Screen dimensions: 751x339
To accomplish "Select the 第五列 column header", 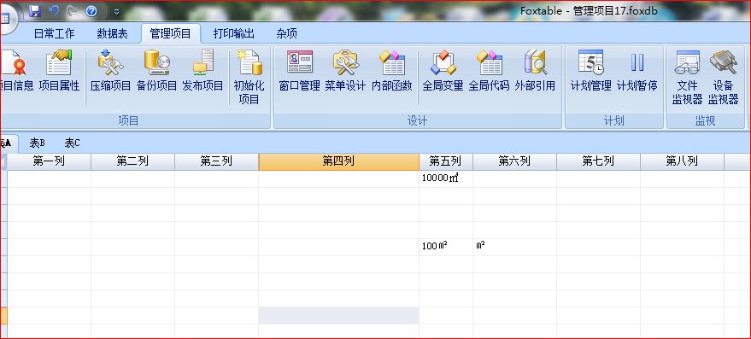I will pos(445,161).
